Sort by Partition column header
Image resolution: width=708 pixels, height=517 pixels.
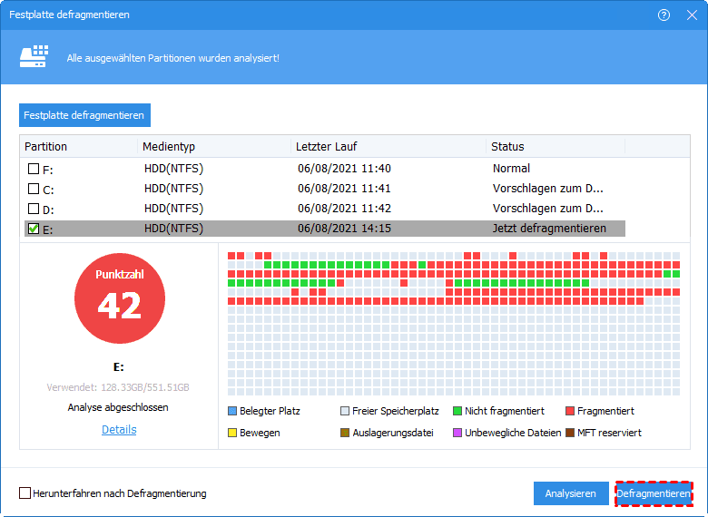click(x=46, y=146)
